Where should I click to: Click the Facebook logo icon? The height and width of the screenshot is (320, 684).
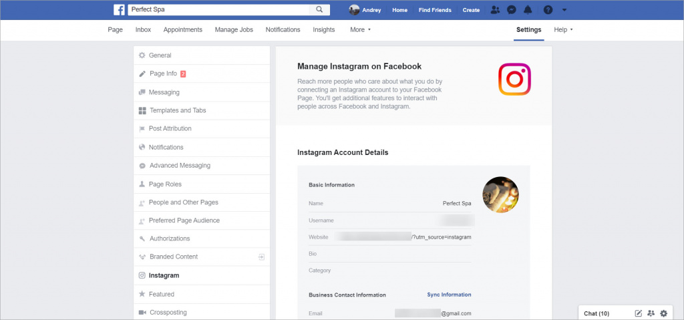(119, 9)
